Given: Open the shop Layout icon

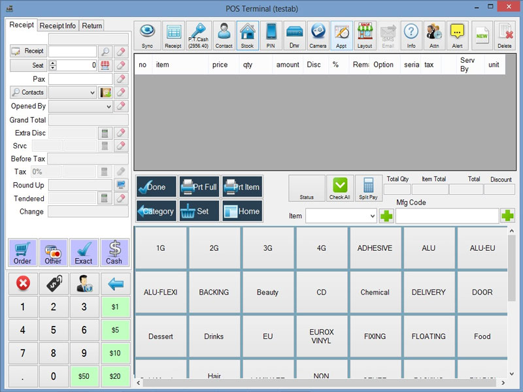Looking at the screenshot, I should tap(365, 35).
